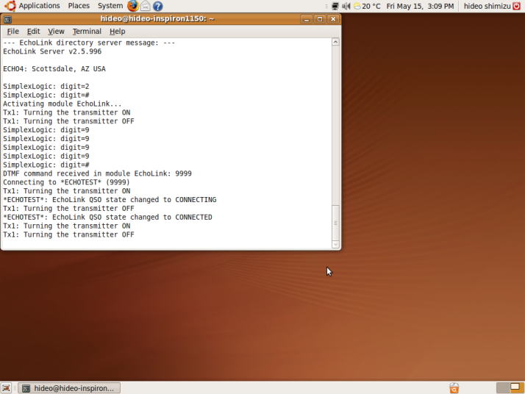Viewport: 525px width, 394px height.
Task: Open the Help launcher question-mark icon
Action: coord(157,6)
